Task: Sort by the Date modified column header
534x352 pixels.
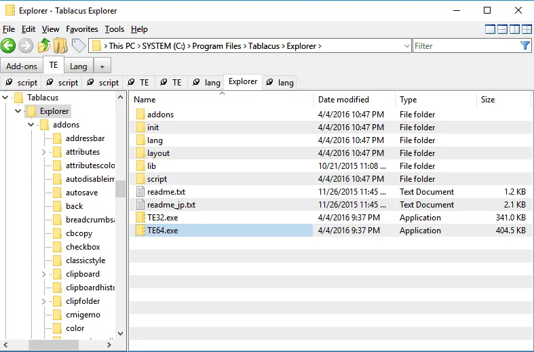Action: coord(343,100)
